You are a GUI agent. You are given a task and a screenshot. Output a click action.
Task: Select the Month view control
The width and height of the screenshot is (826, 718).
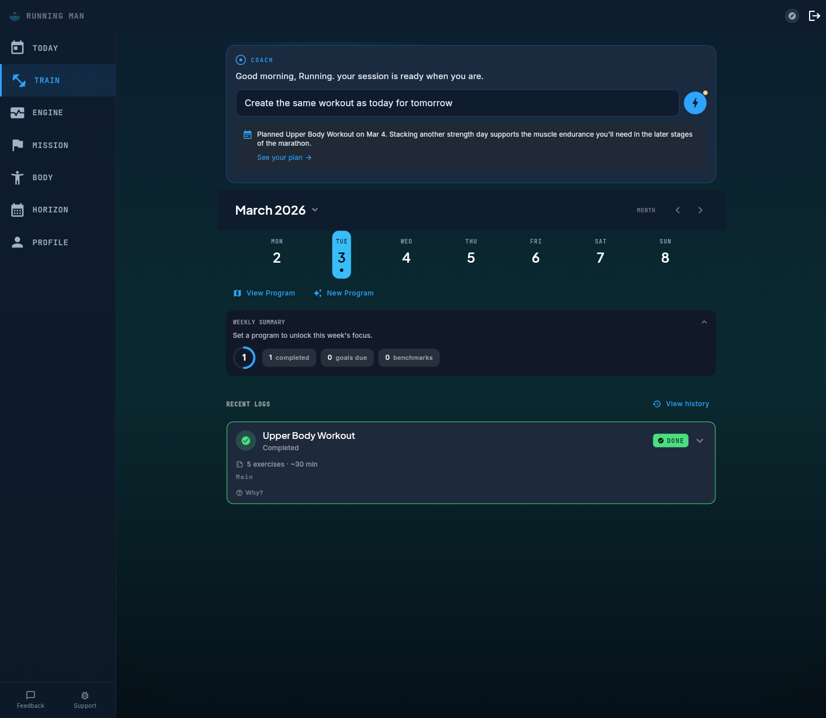(646, 210)
